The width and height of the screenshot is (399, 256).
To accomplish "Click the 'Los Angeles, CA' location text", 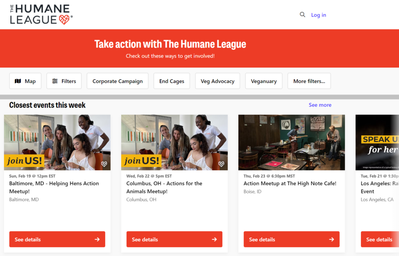I will [x=377, y=200].
